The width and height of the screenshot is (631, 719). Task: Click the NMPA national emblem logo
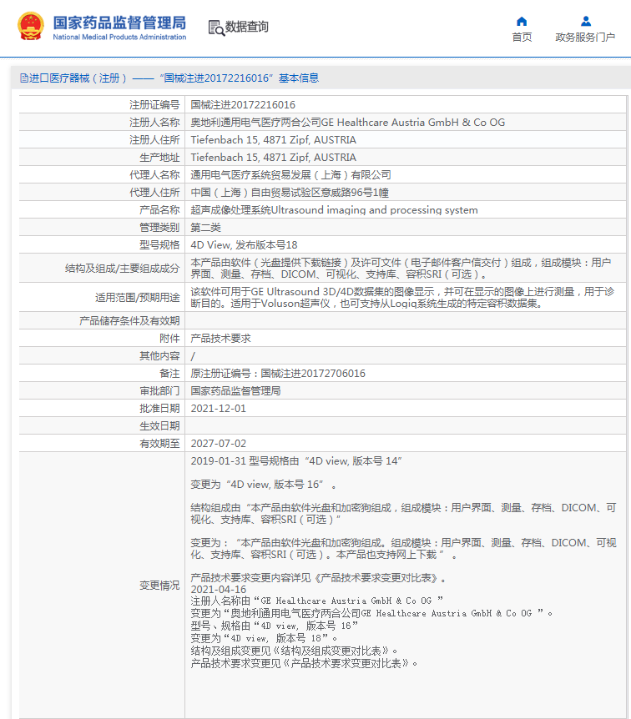[31, 26]
